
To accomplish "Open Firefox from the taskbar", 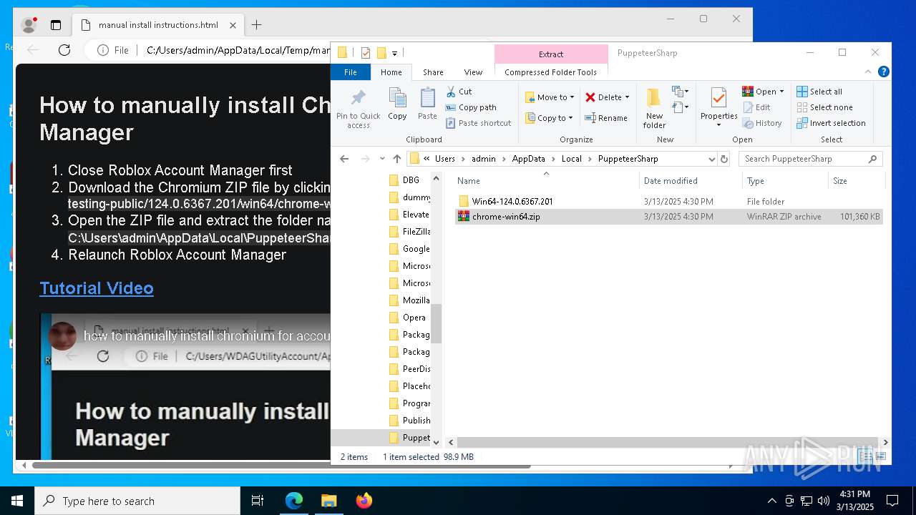I will pos(364,501).
